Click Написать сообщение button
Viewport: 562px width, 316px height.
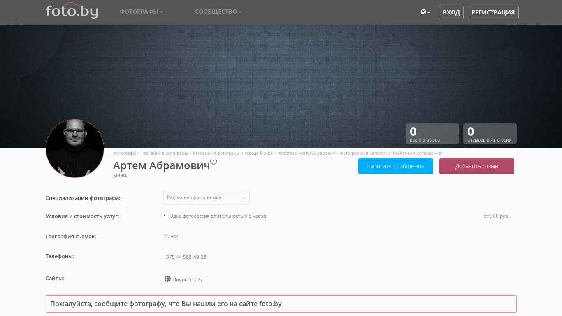click(396, 166)
